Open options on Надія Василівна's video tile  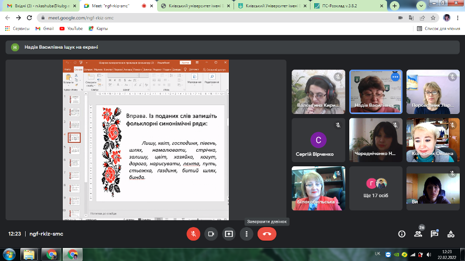tap(395, 77)
